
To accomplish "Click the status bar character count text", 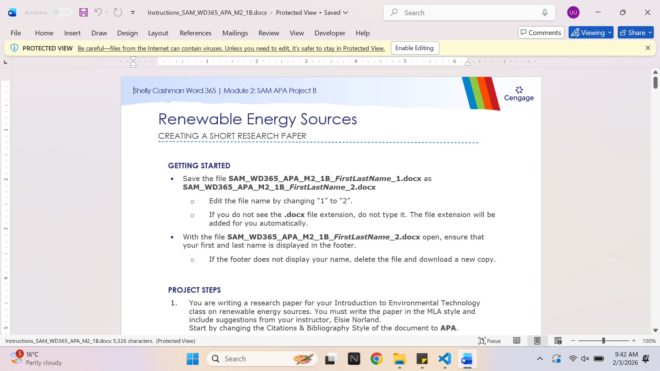I will point(100,341).
